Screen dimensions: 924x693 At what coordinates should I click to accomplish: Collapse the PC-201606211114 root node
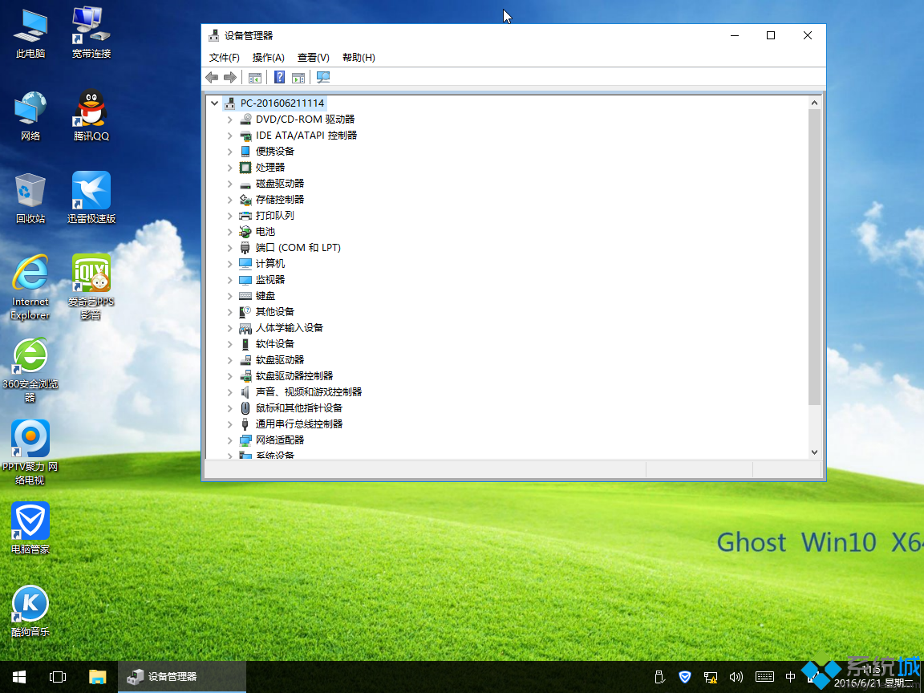coord(213,103)
